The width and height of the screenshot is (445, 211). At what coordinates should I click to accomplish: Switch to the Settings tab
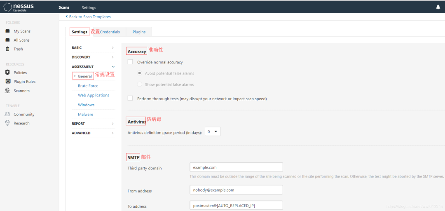point(80,32)
